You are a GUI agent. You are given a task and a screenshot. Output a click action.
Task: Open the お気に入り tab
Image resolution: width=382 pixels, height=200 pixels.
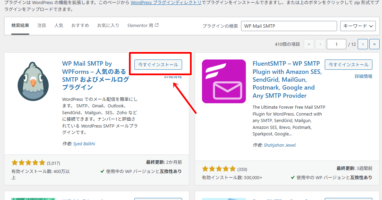[108, 25]
